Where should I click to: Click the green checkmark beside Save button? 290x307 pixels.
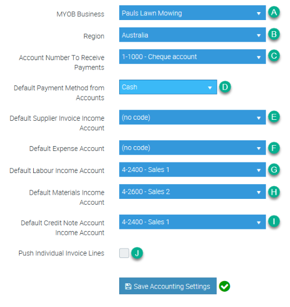click(225, 286)
